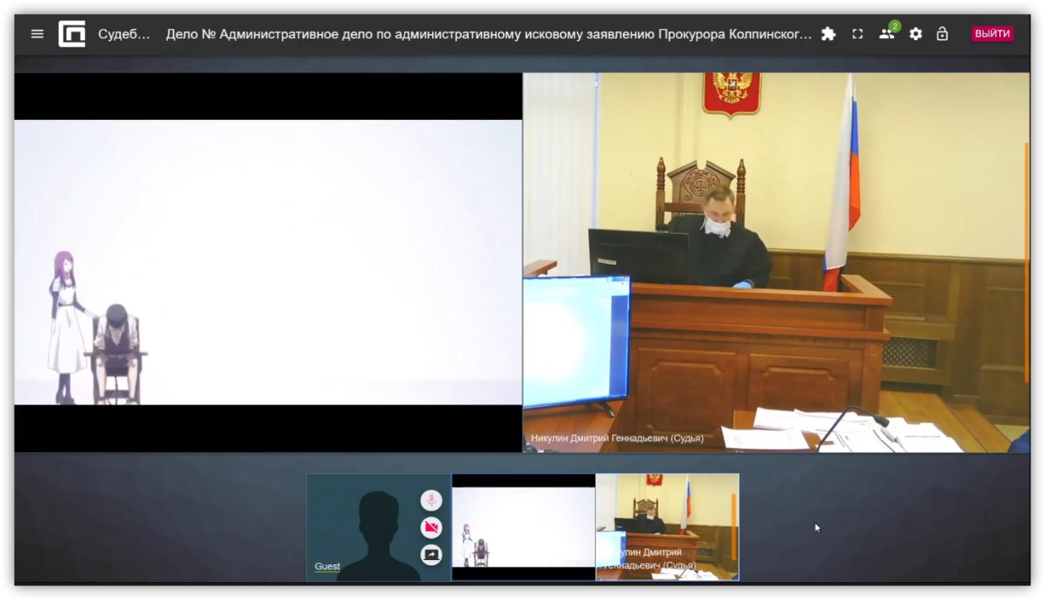This screenshot has width=1045, height=600.
Task: Click the judge's main video feed
Action: click(776, 262)
